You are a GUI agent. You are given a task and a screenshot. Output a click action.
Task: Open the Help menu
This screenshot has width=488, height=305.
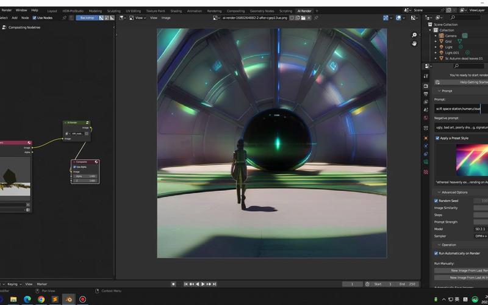coord(35,10)
